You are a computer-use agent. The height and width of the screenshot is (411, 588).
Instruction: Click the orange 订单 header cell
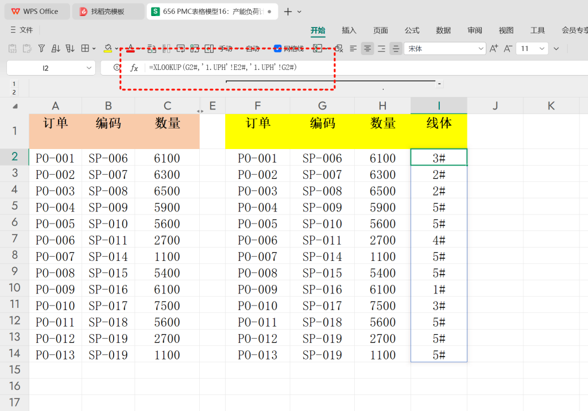pos(56,131)
